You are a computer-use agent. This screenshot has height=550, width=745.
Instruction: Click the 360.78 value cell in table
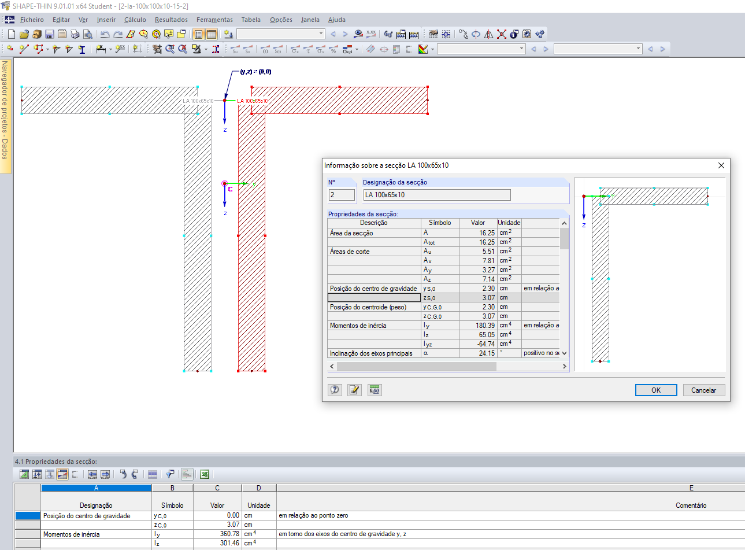(217, 534)
